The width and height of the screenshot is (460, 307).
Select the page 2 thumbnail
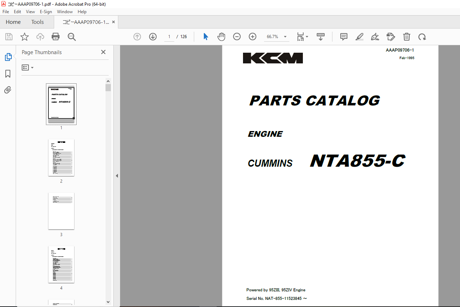point(61,157)
